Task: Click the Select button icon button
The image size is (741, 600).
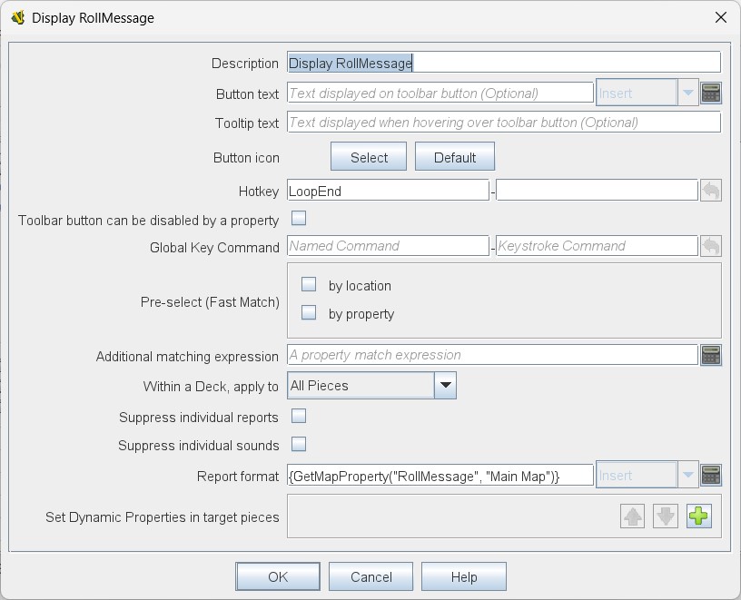Action: click(369, 157)
